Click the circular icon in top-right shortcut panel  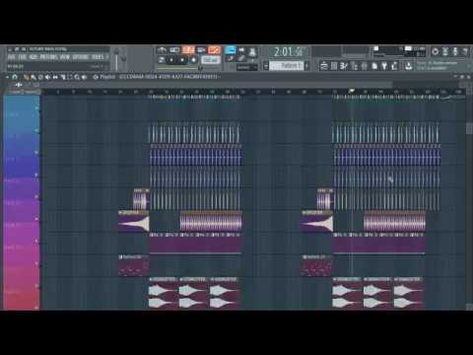tap(436, 51)
